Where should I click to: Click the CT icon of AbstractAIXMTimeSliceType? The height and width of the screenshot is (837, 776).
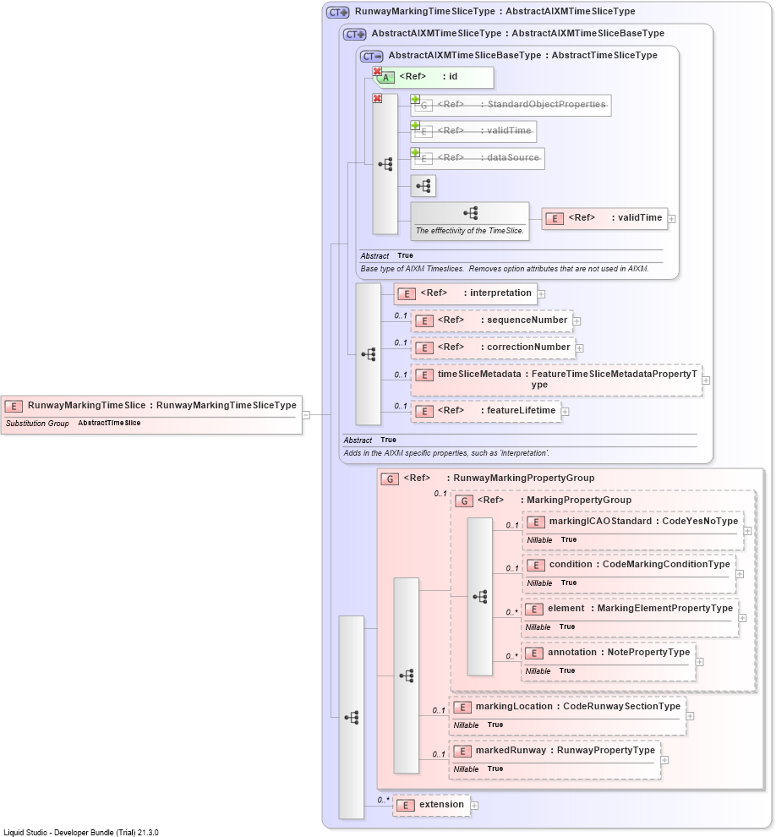click(x=355, y=35)
